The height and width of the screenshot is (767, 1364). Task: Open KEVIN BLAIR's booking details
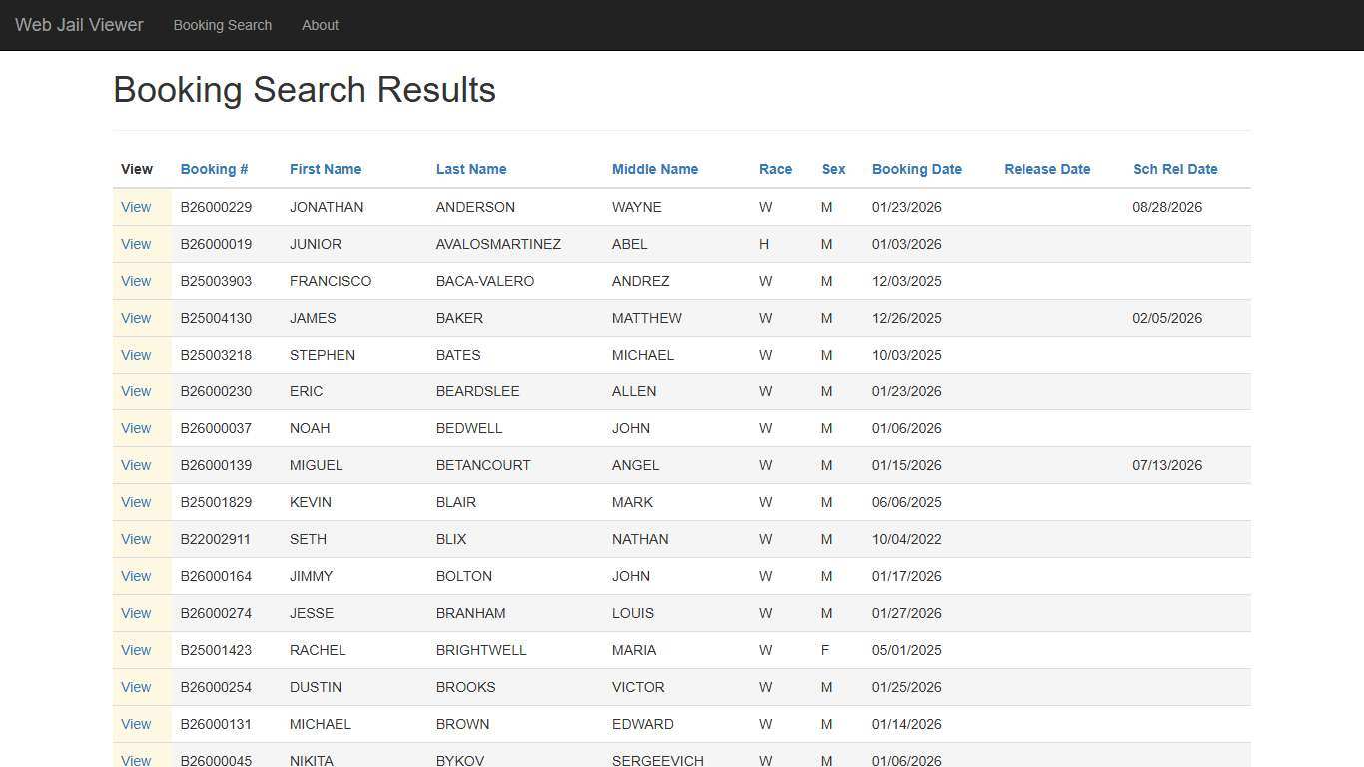(136, 502)
